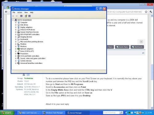
Task: Expand the Processors node
Action: (x=16, y=54)
